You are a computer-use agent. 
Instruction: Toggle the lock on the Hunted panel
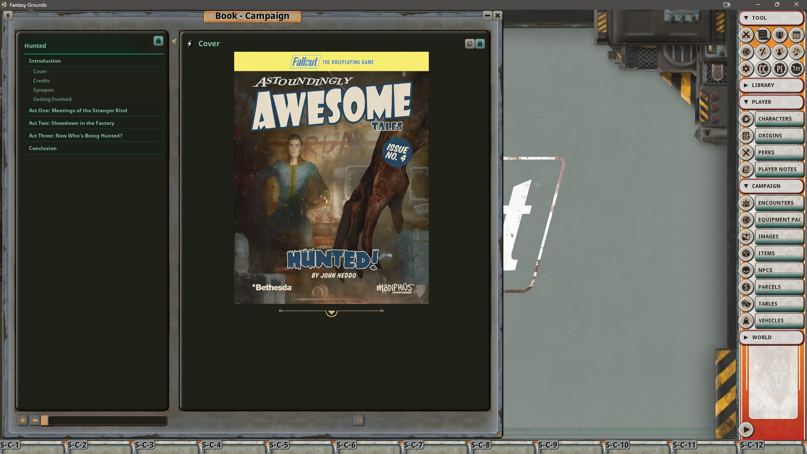pos(158,41)
